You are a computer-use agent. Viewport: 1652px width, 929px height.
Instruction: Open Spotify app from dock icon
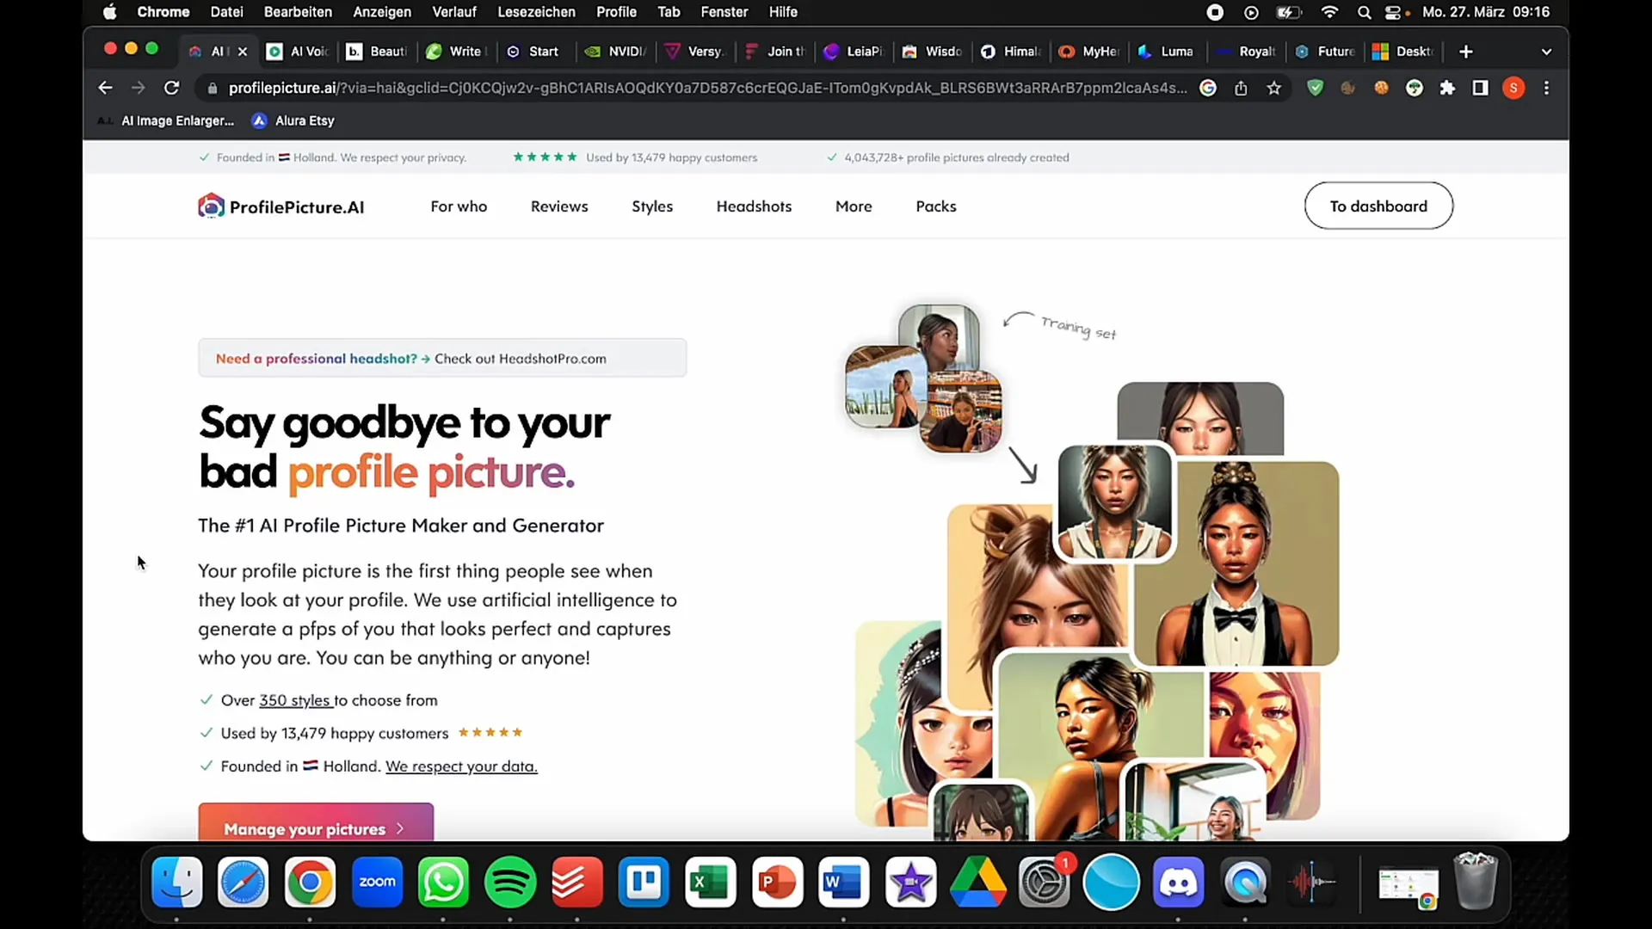[x=510, y=882]
